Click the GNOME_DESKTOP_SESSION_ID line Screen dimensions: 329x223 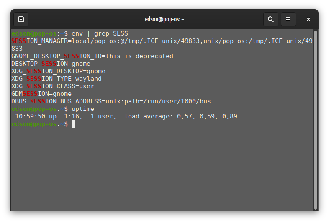pyautogui.click(x=92, y=56)
